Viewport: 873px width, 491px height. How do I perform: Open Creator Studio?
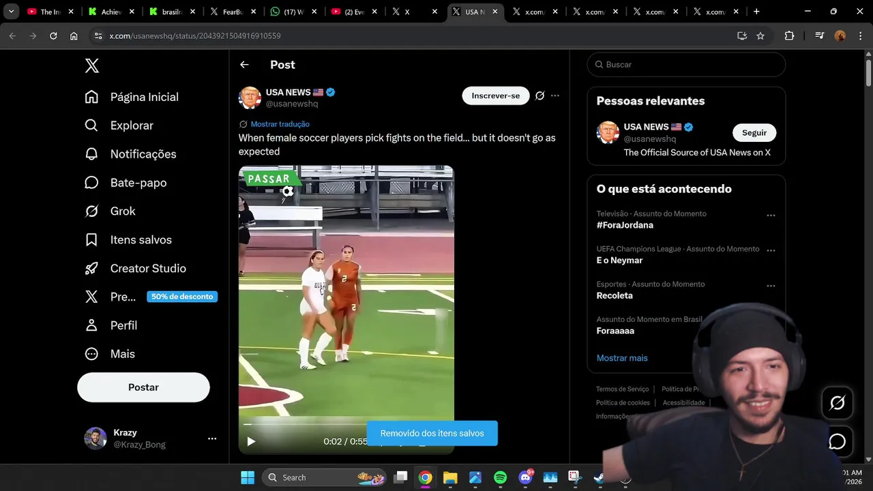[x=135, y=269]
